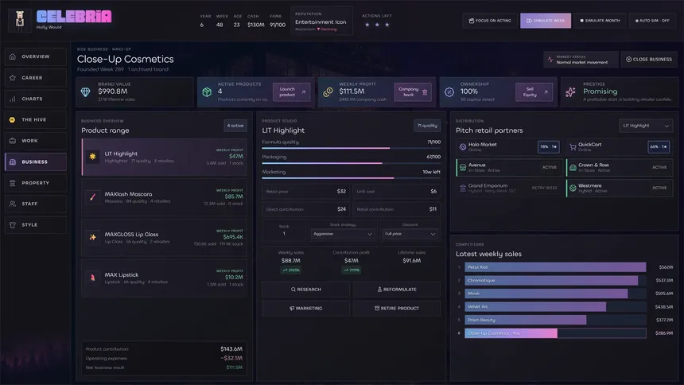Click the MAXlash Mascara product icon

tap(92, 196)
